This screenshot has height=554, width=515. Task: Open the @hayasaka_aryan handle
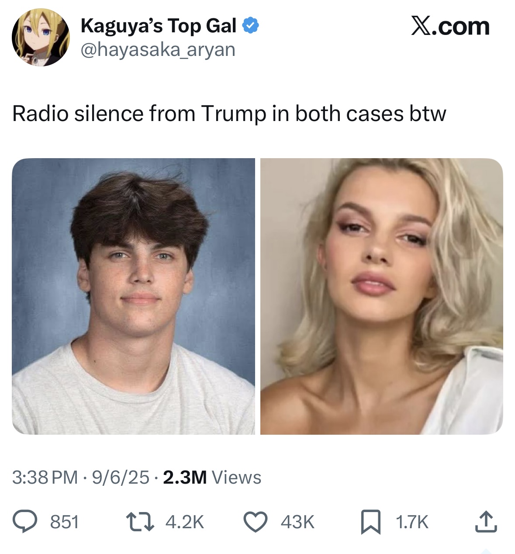(158, 50)
